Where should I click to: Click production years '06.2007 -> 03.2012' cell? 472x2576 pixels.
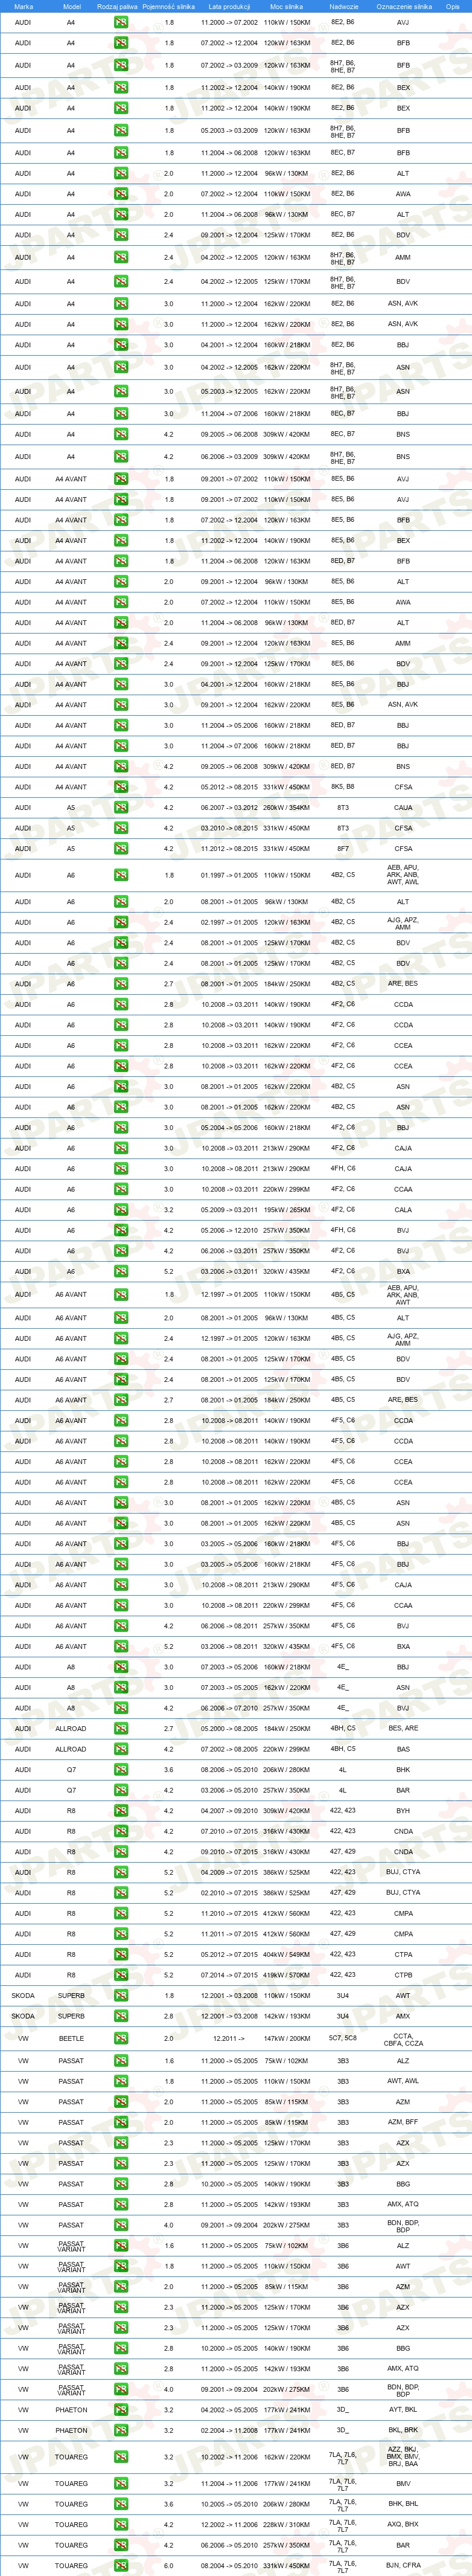[229, 808]
